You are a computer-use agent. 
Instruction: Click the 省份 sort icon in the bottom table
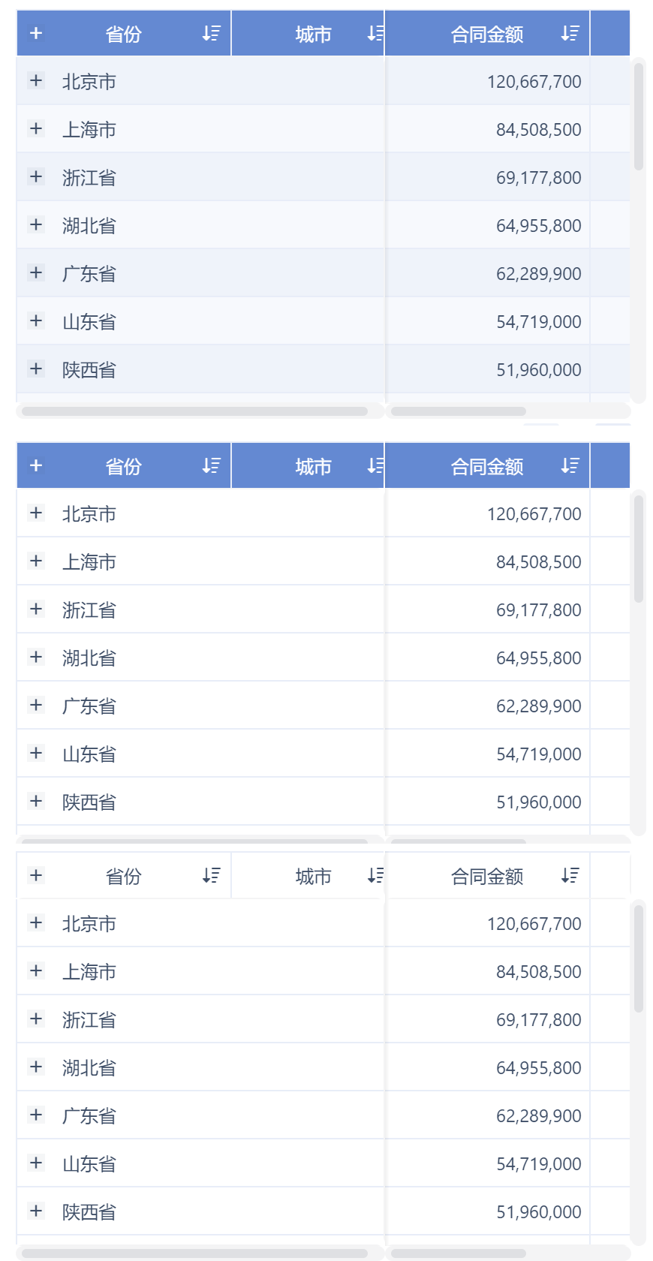click(x=211, y=875)
